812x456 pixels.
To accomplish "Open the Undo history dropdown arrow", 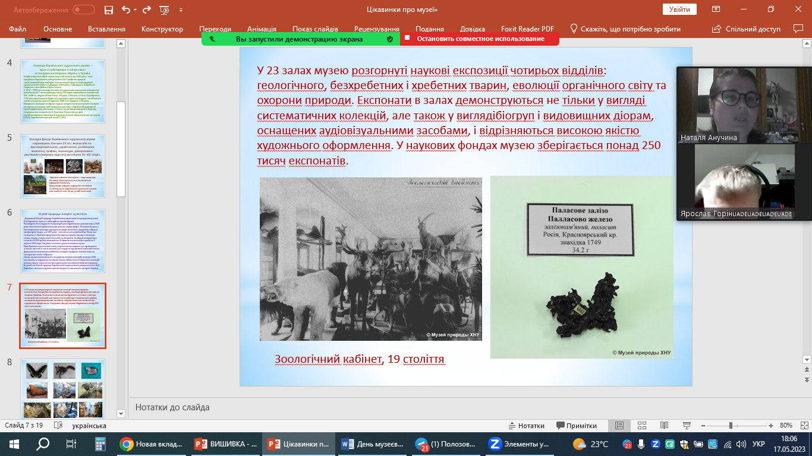I will pyautogui.click(x=134, y=9).
